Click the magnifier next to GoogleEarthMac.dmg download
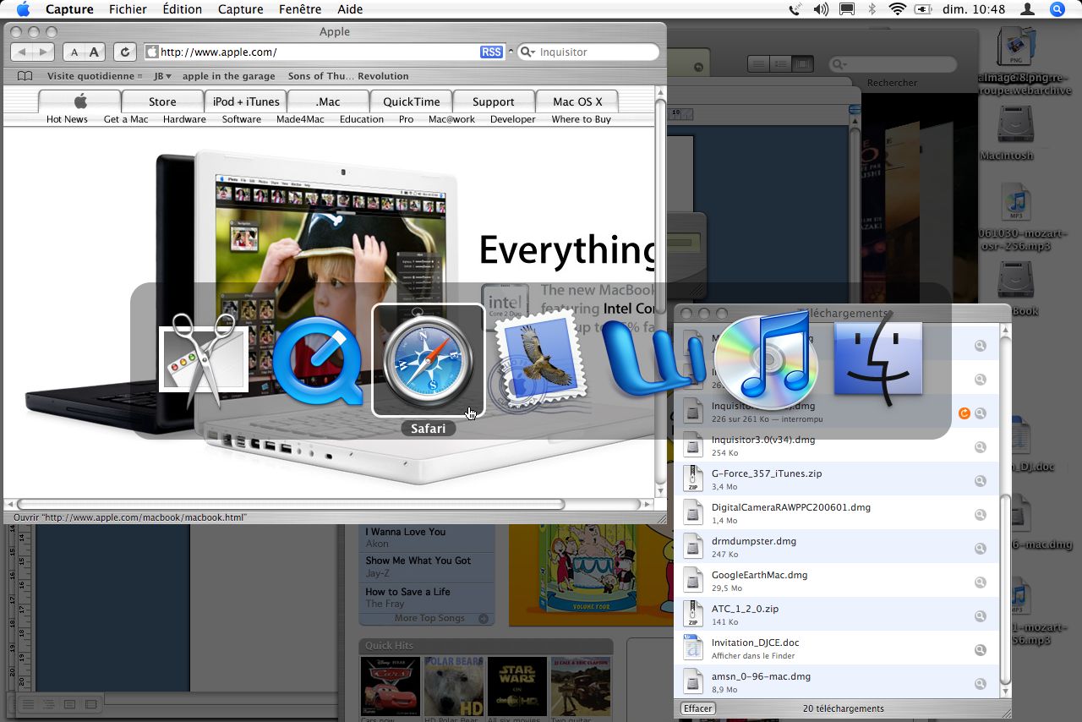Image resolution: width=1082 pixels, height=722 pixels. tap(980, 582)
